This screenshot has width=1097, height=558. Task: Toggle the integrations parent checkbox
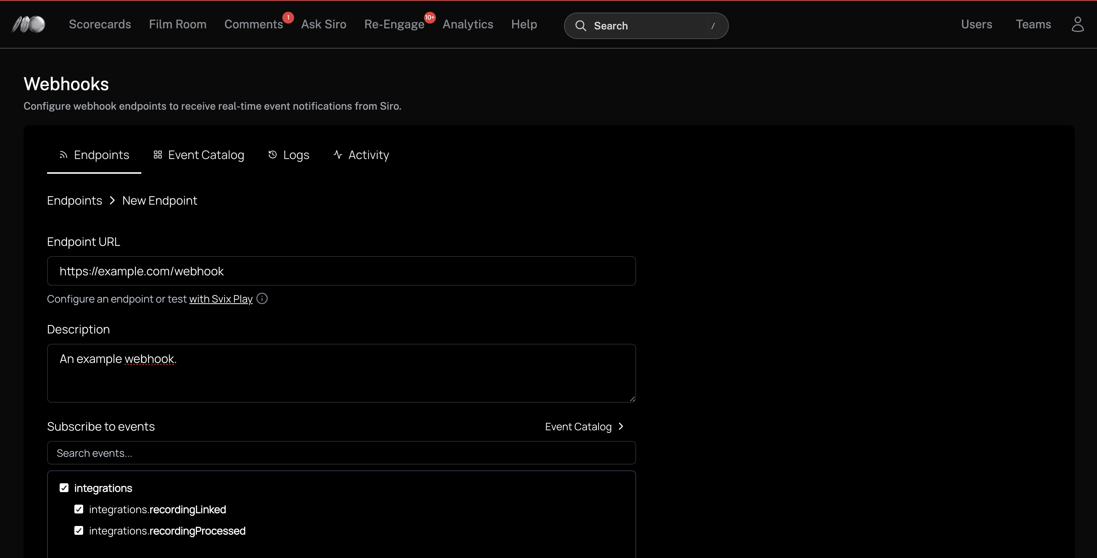point(64,488)
